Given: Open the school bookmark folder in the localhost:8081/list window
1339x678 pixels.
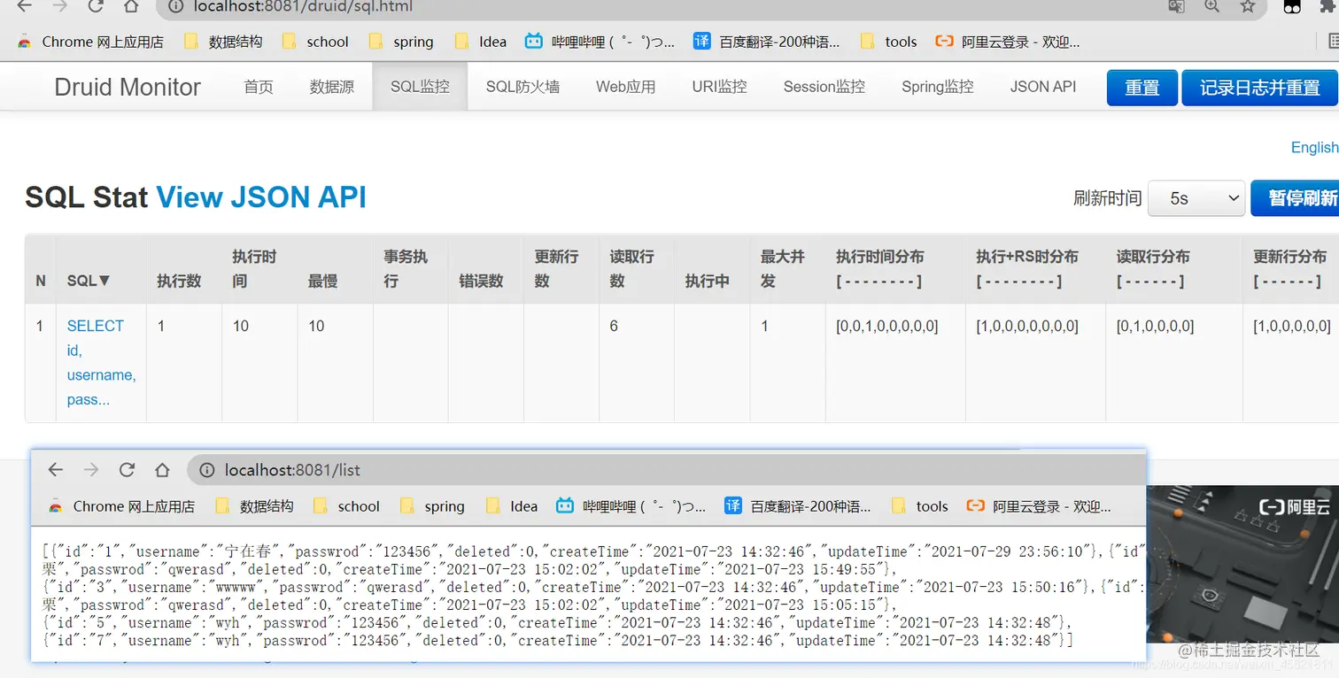Looking at the screenshot, I should point(347,506).
